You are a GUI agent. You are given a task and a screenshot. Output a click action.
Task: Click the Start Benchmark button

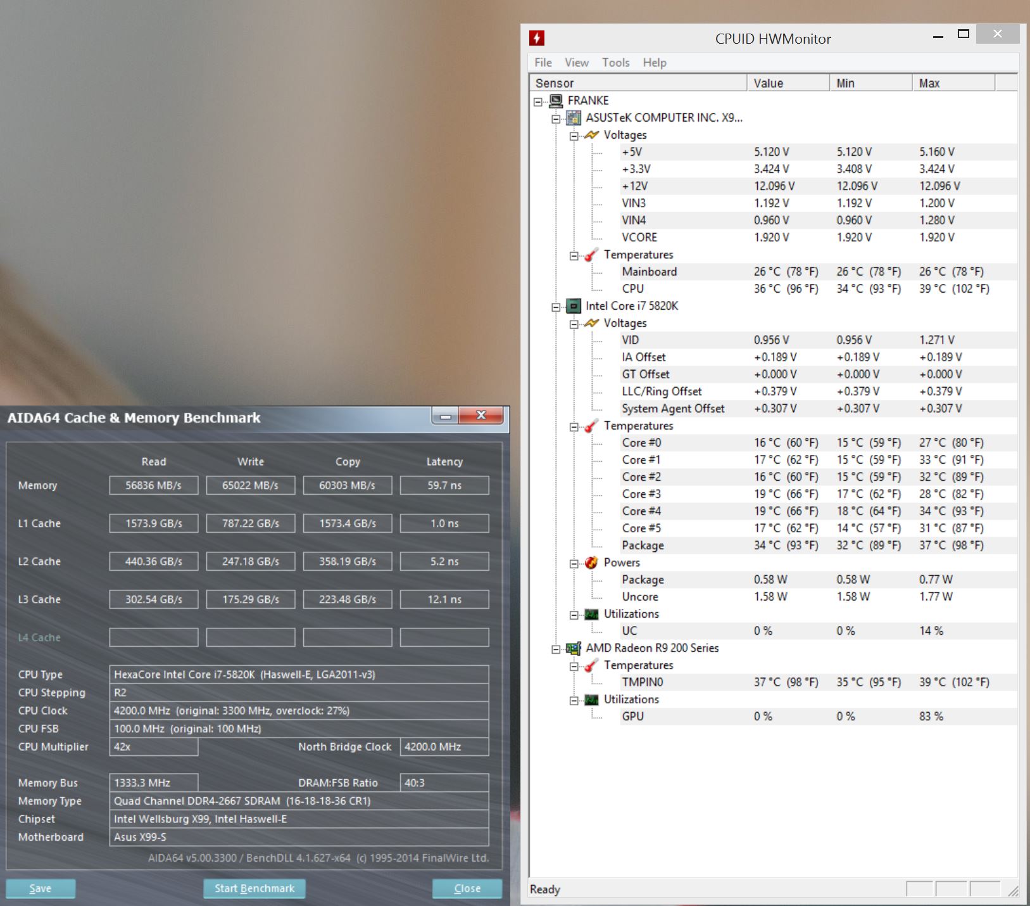pyautogui.click(x=254, y=888)
